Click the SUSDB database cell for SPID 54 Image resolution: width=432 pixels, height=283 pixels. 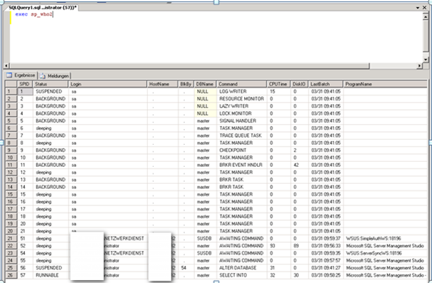205,253
